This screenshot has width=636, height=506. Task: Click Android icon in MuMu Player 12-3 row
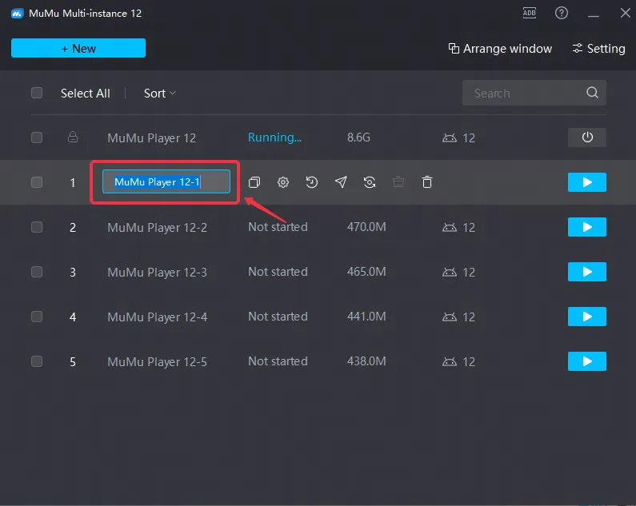pyautogui.click(x=450, y=272)
